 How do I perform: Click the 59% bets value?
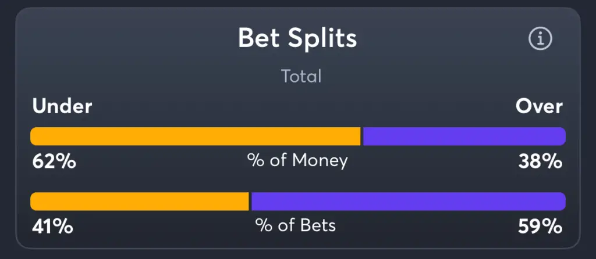click(x=540, y=226)
